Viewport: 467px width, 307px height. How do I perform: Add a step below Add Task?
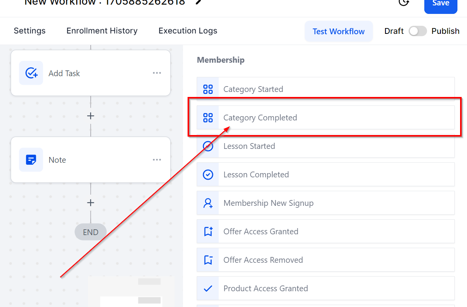[x=91, y=116]
